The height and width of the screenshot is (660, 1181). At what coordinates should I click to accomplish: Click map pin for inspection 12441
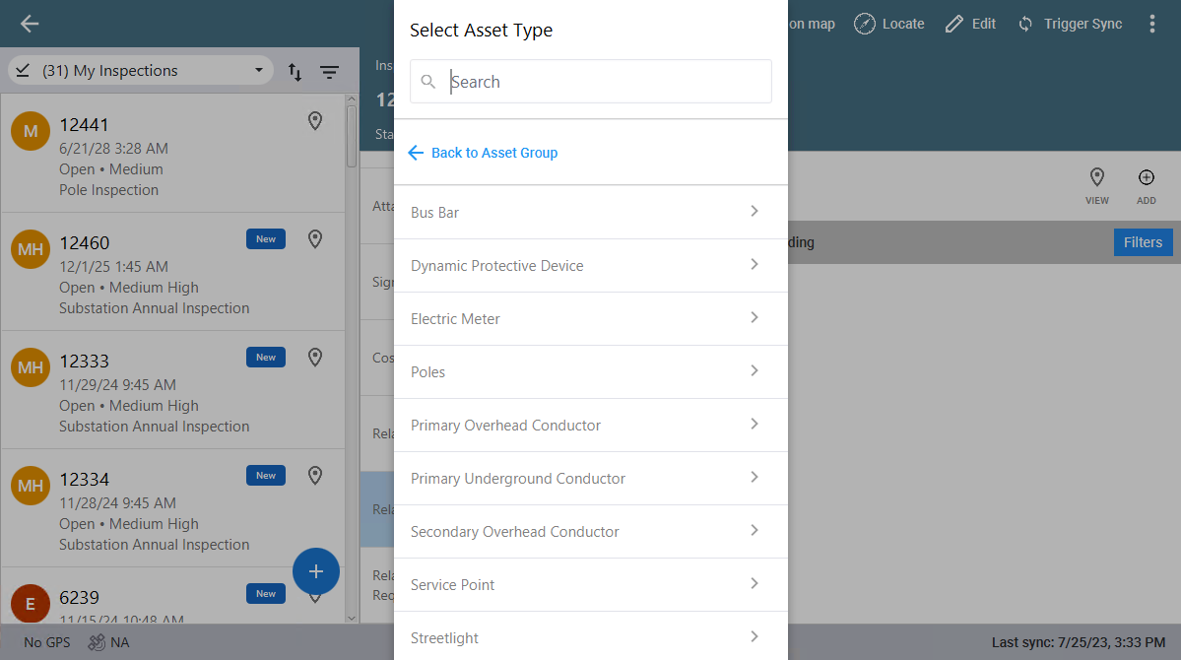pyautogui.click(x=315, y=121)
